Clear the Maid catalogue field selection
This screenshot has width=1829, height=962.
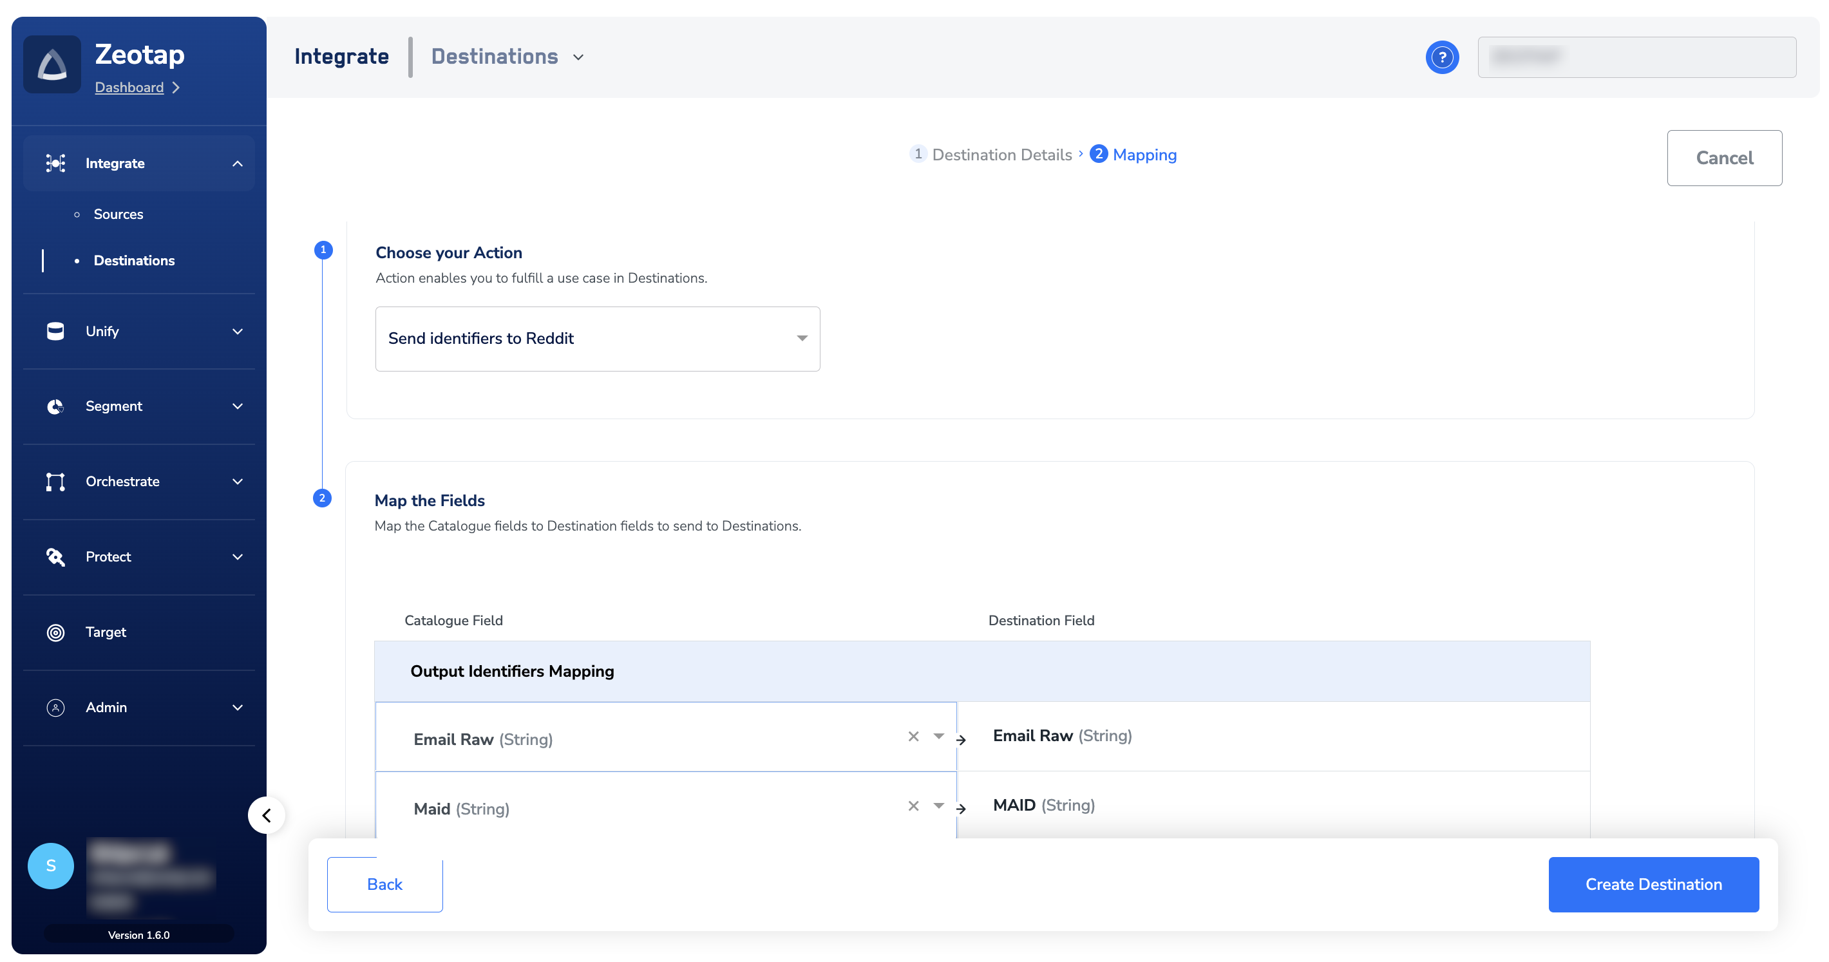[913, 807]
